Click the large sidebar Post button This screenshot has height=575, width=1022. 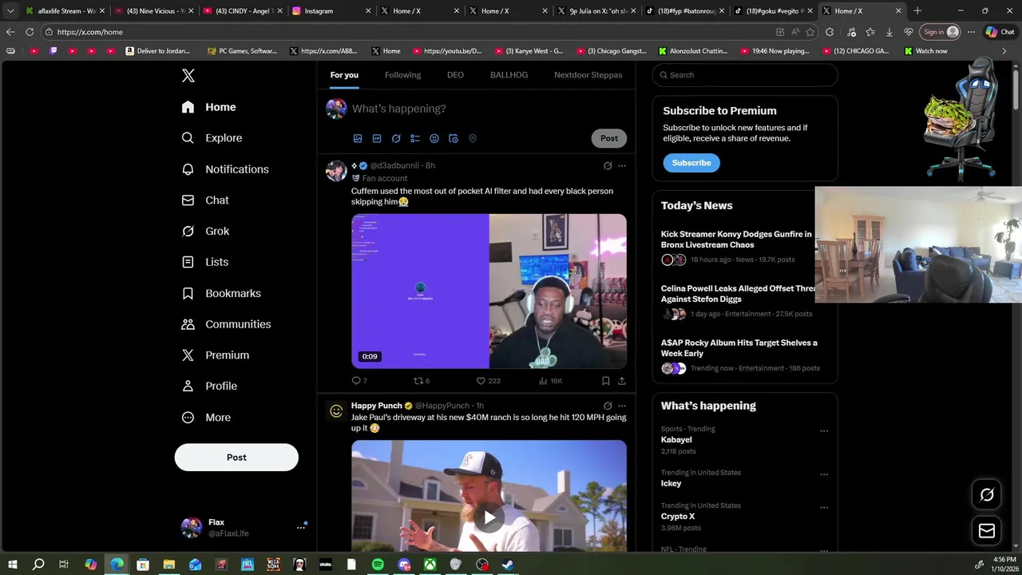click(236, 458)
